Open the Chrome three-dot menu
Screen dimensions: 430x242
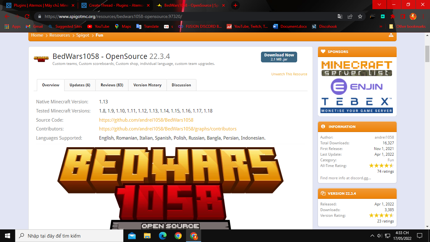point(423,16)
